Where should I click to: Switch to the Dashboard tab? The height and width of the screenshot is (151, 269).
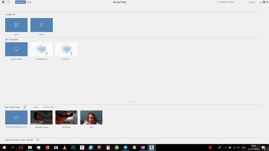click(21, 2)
